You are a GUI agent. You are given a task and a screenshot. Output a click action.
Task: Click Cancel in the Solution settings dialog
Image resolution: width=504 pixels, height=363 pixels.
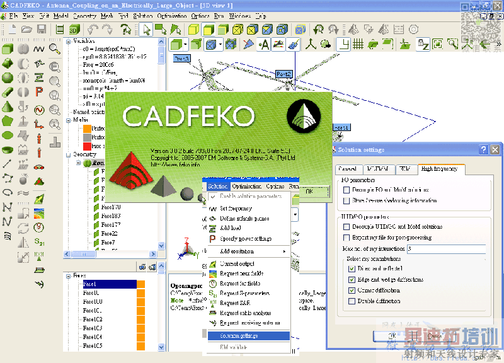point(434,336)
